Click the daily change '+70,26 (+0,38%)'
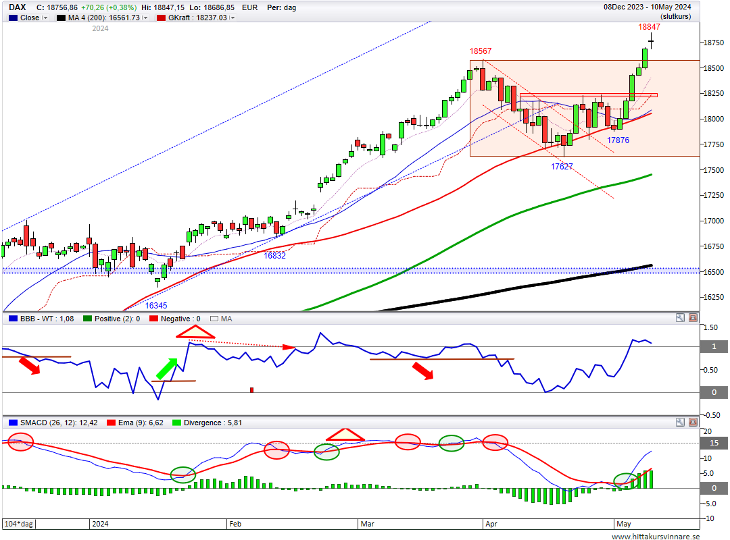Viewport: 730px width, 540px height. click(x=109, y=7)
